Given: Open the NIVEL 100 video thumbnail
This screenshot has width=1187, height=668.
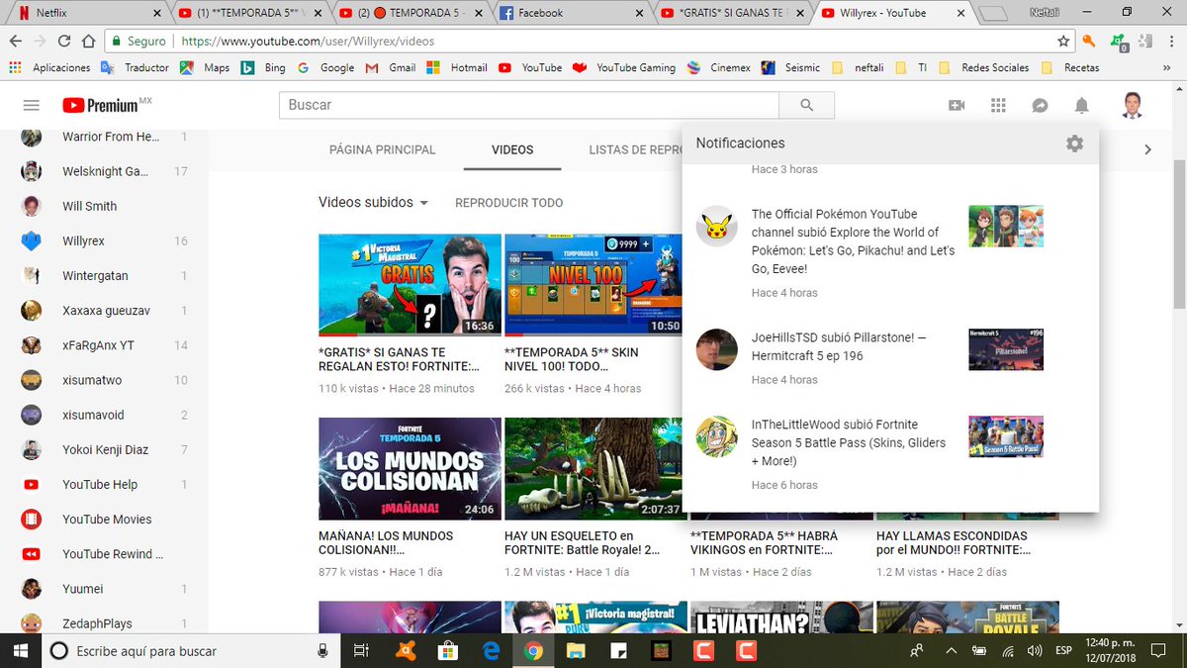Looking at the screenshot, I should tap(593, 285).
